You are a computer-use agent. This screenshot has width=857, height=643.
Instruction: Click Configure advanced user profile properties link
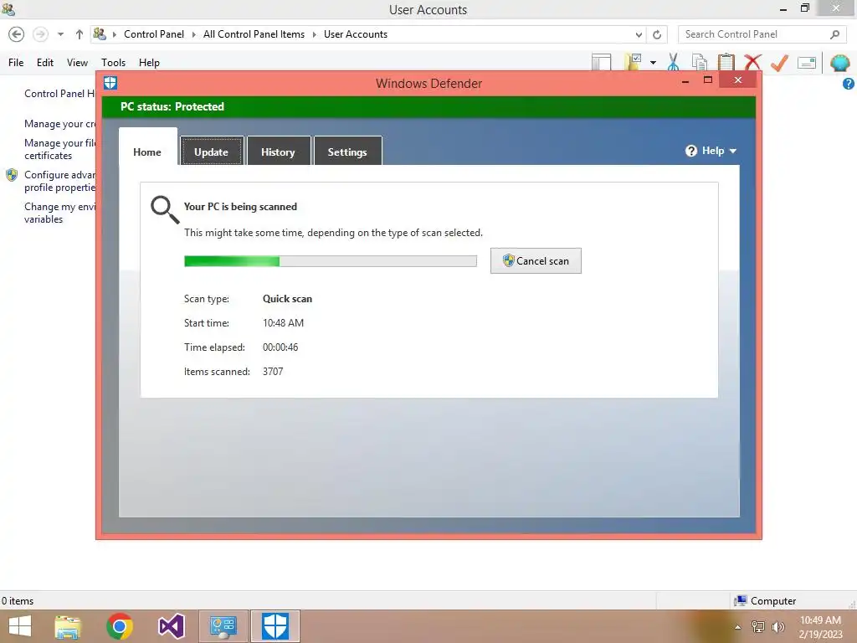click(60, 181)
